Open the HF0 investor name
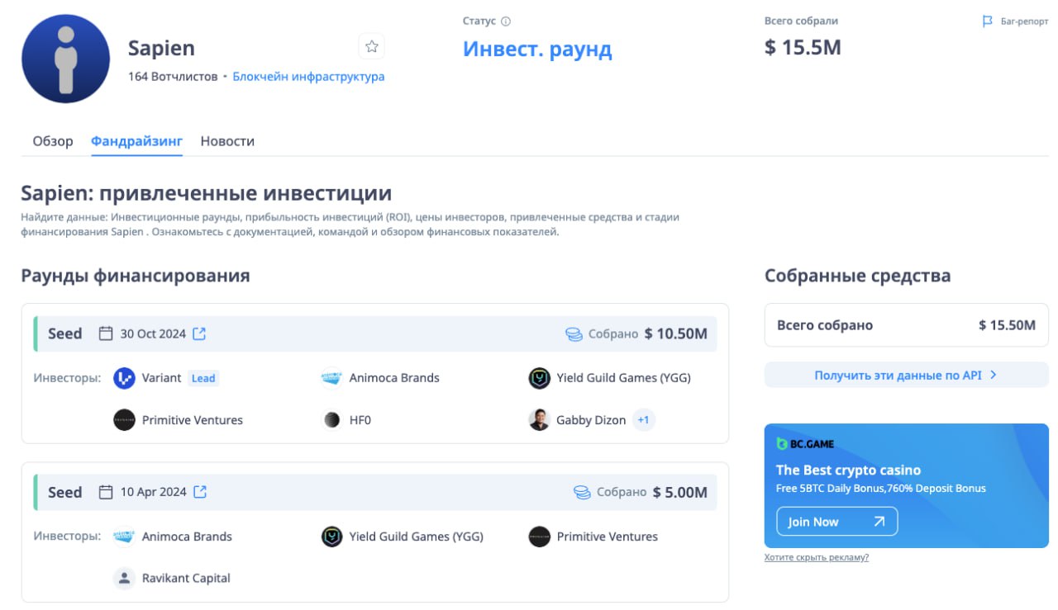Viewport: 1058px width, 610px height. tap(360, 420)
